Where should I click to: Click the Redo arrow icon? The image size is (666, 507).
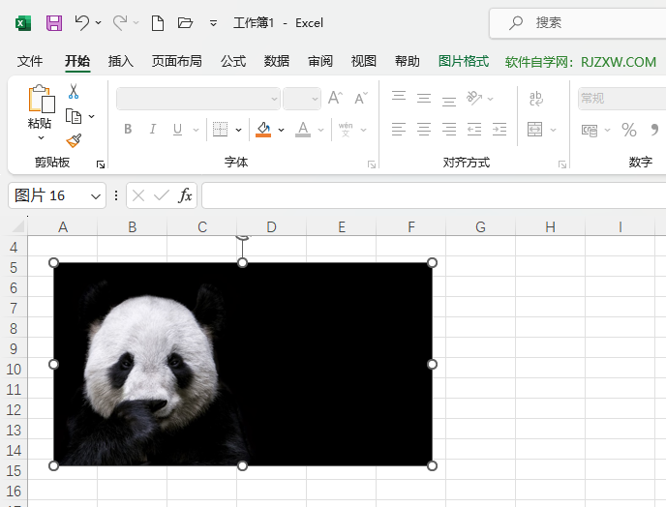(x=120, y=22)
